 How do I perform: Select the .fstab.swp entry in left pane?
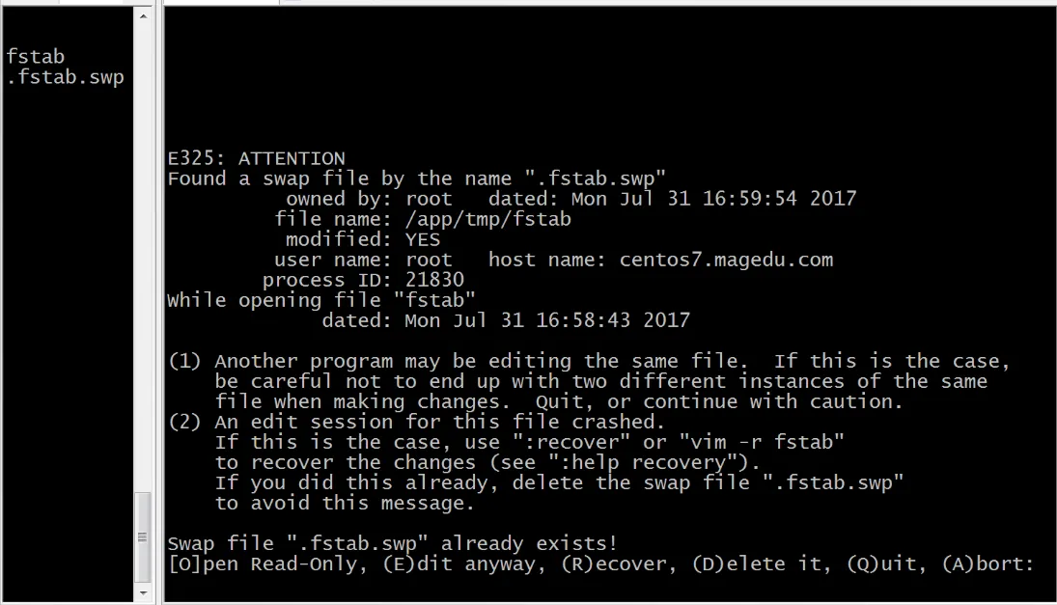(65, 77)
